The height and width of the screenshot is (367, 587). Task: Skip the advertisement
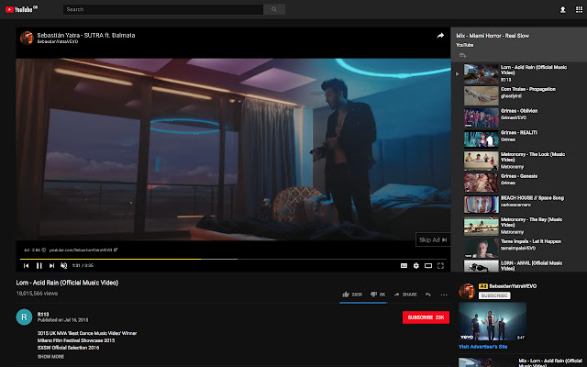433,239
